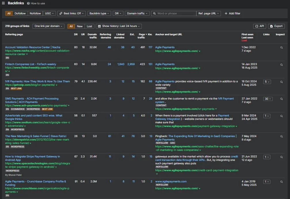The image size is (290, 199).
Task: Open Show history: Last 24 hours dropdown
Action: point(119,26)
